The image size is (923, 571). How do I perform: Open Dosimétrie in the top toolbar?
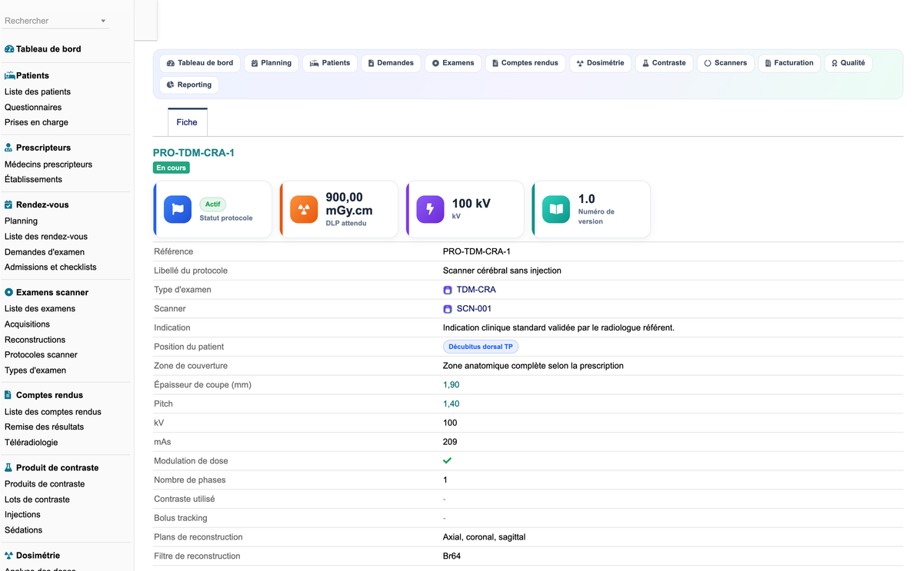click(601, 63)
